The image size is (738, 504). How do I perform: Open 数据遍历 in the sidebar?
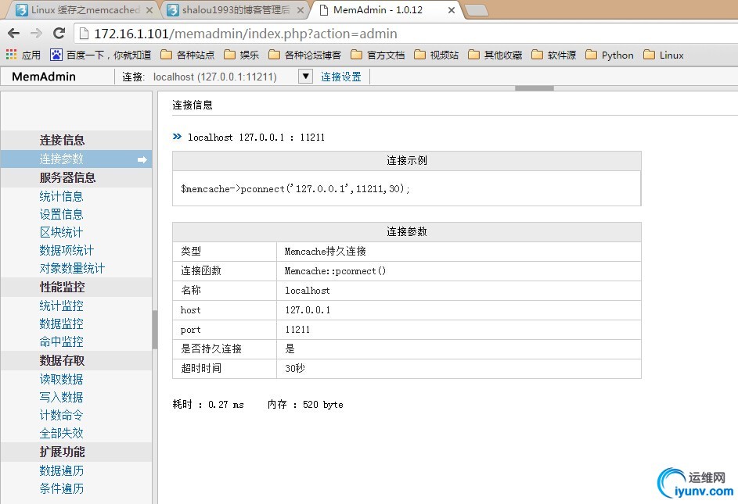[61, 470]
